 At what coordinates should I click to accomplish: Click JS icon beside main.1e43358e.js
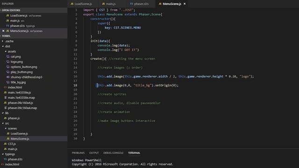[5, 92]
